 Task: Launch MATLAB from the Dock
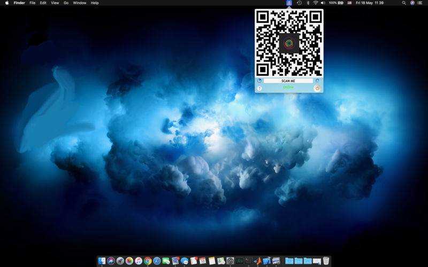[x=257, y=261]
